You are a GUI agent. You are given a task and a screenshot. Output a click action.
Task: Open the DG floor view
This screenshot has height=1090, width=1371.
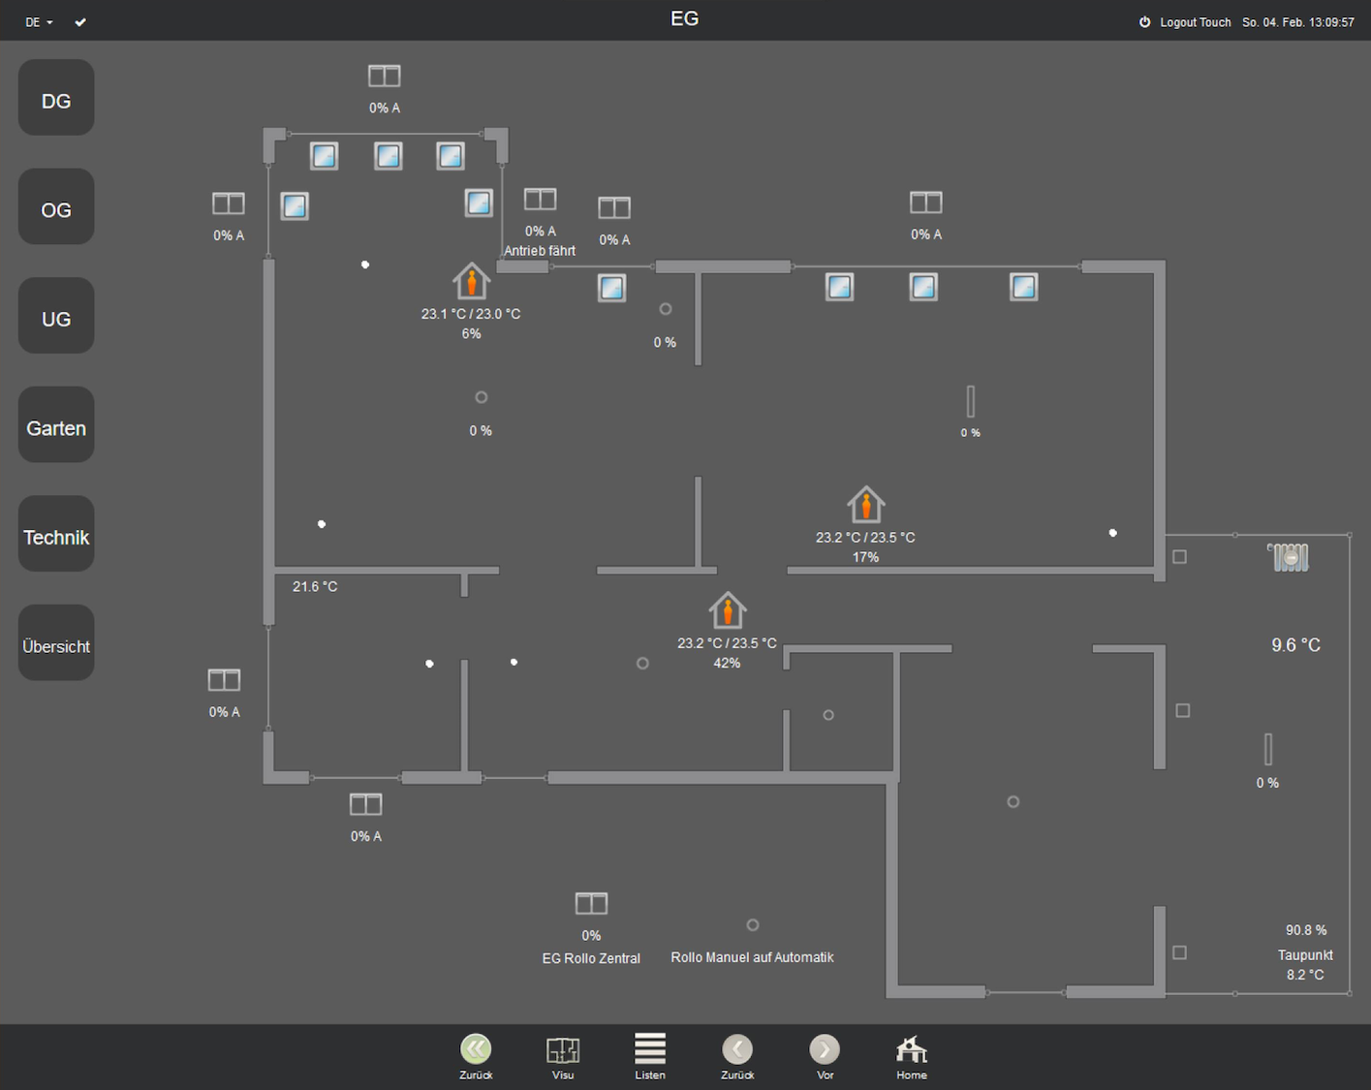tap(55, 97)
